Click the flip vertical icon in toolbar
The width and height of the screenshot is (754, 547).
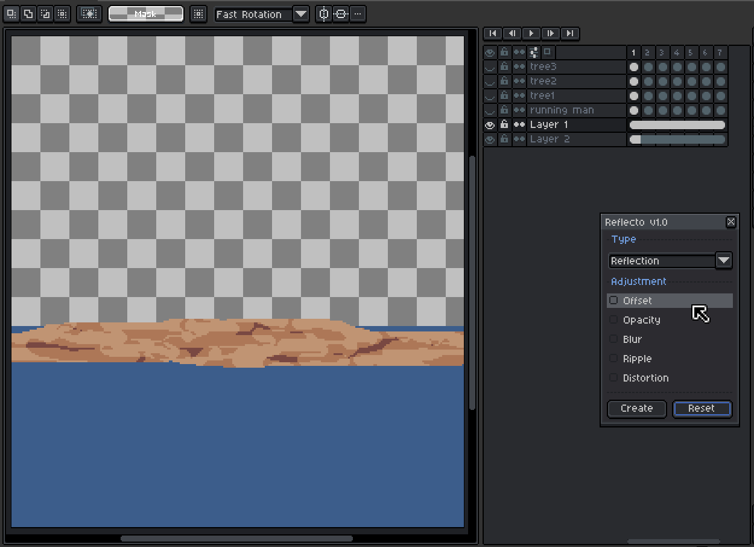tap(341, 14)
